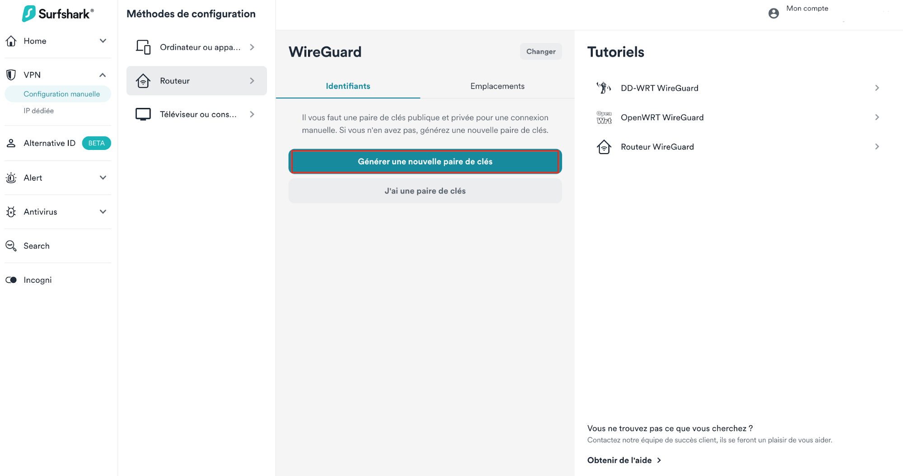Open Téléviseur ou console chevron arrow
Screen dimensions: 903x476
(252, 114)
